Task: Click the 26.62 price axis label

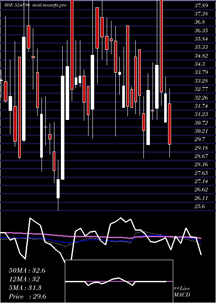Action: pos(201,190)
